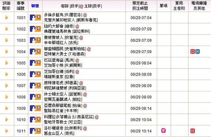Click MLB league logo in row 1005
This screenshot has height=137, width=211.
tap(35, 63)
